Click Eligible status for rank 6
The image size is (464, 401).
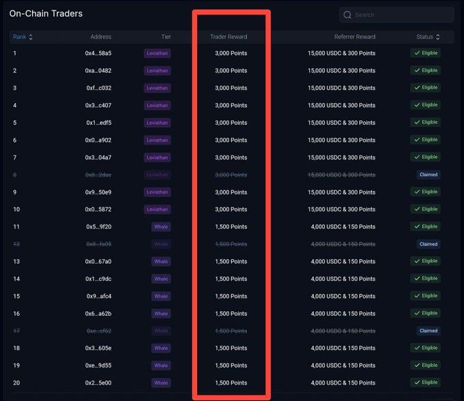(425, 140)
